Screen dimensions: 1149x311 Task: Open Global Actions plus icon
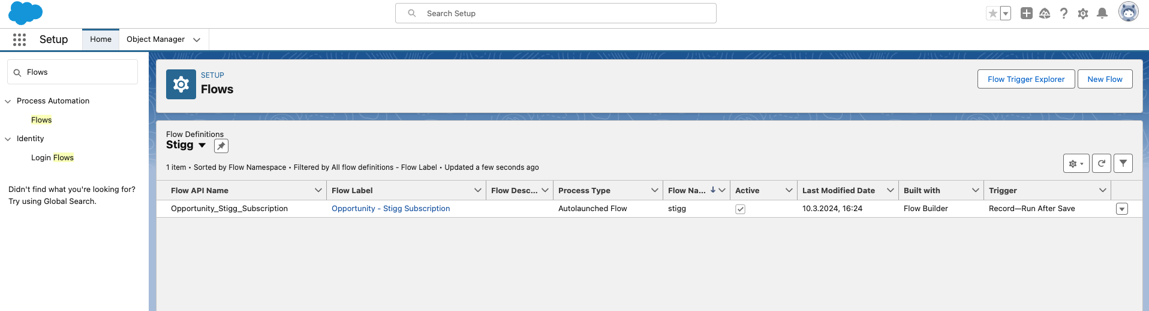[1027, 13]
